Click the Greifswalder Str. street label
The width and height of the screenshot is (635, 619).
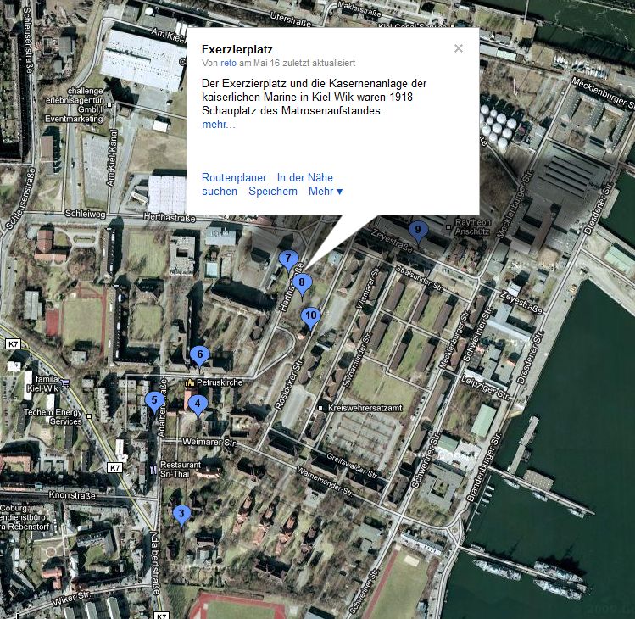point(352,466)
